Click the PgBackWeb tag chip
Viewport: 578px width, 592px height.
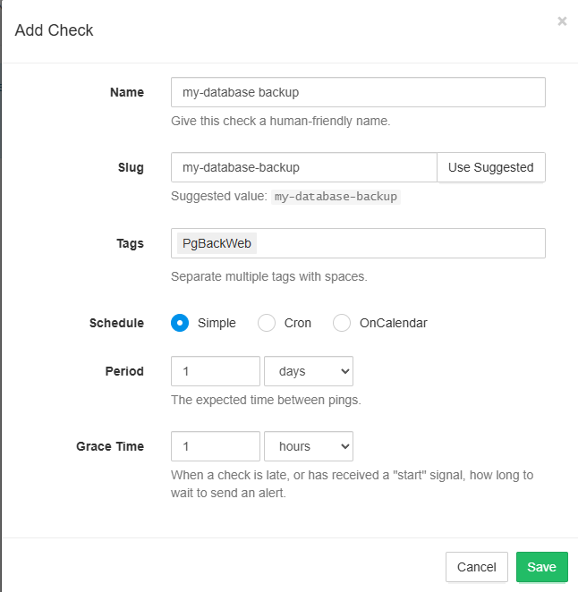click(217, 244)
